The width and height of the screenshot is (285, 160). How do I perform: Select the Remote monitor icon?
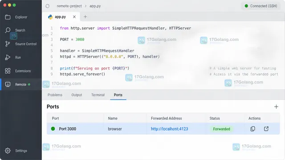click(8, 84)
